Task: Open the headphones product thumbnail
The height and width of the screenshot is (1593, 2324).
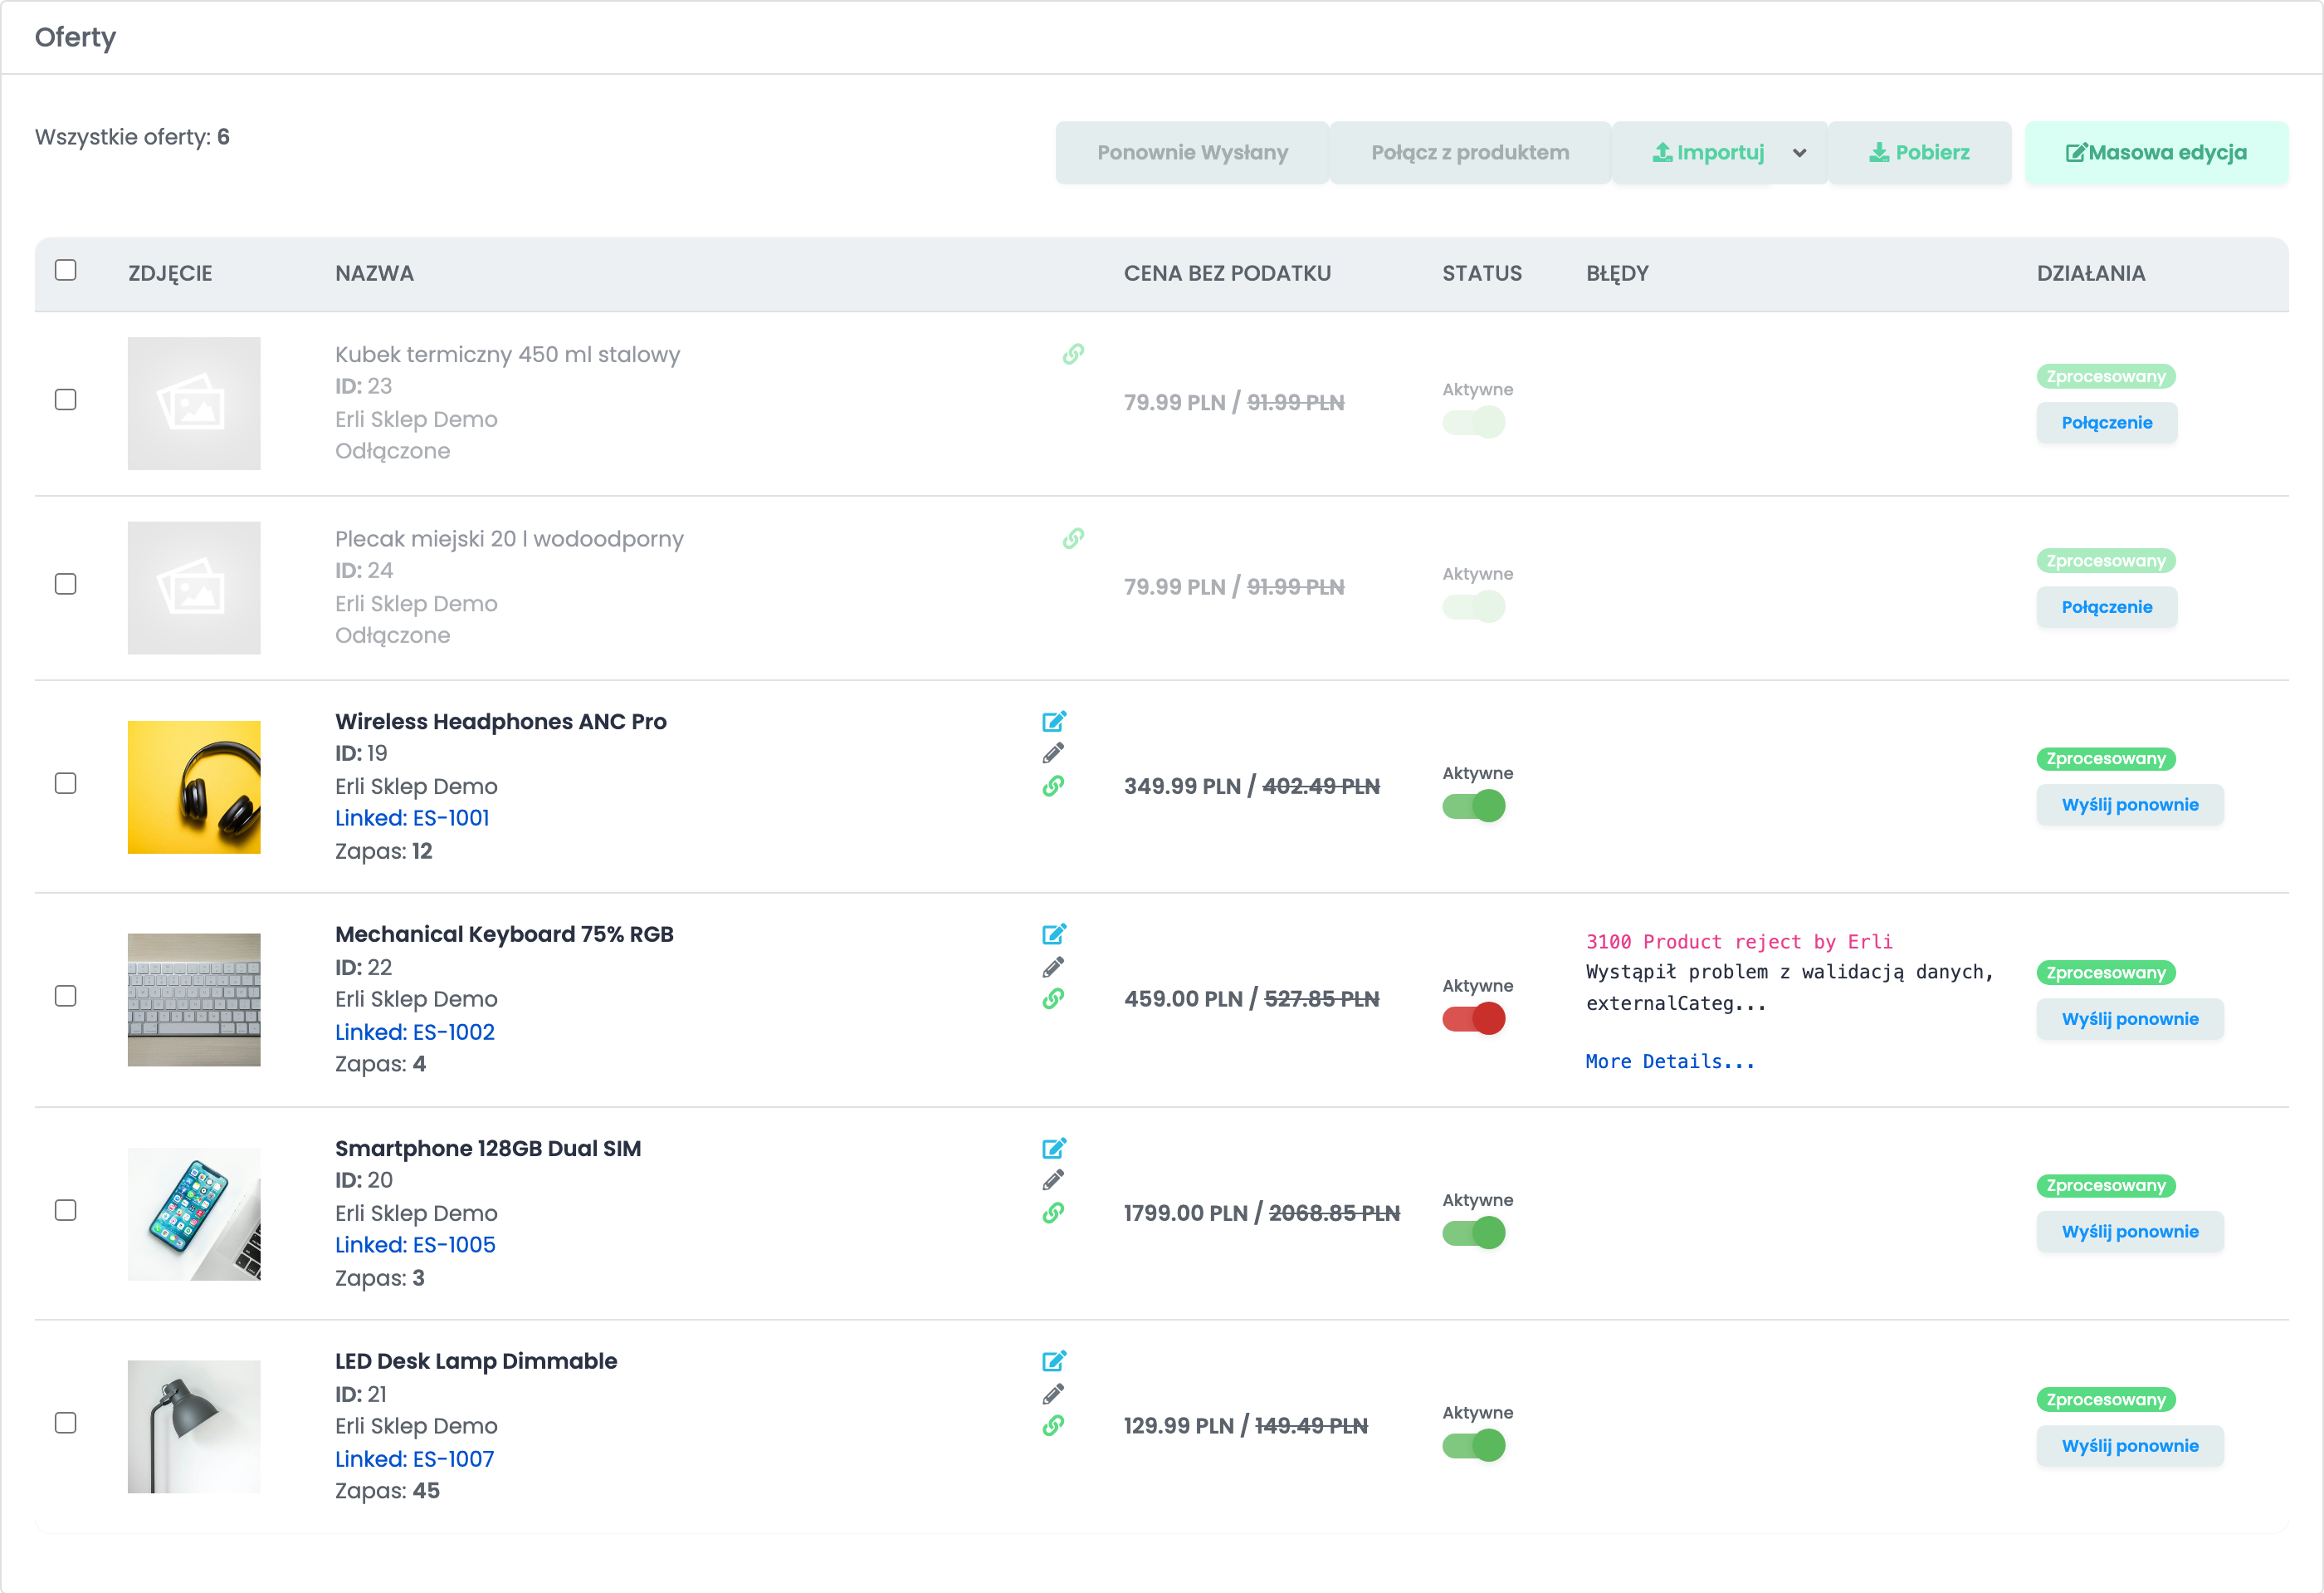Action: pyautogui.click(x=194, y=787)
